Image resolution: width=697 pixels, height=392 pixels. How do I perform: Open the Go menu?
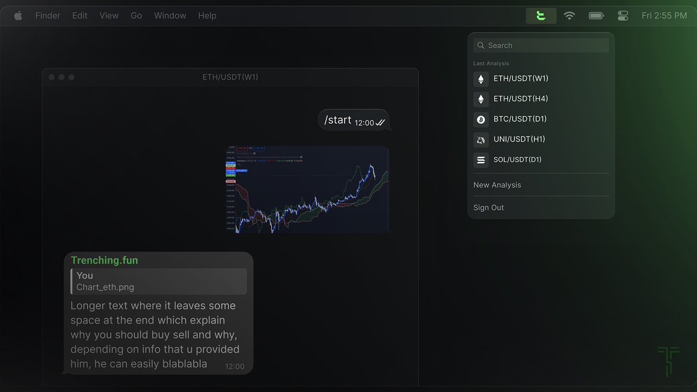[136, 16]
